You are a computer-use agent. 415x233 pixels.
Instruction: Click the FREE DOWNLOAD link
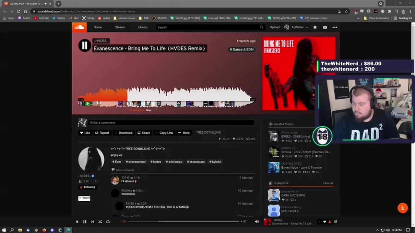point(208,132)
